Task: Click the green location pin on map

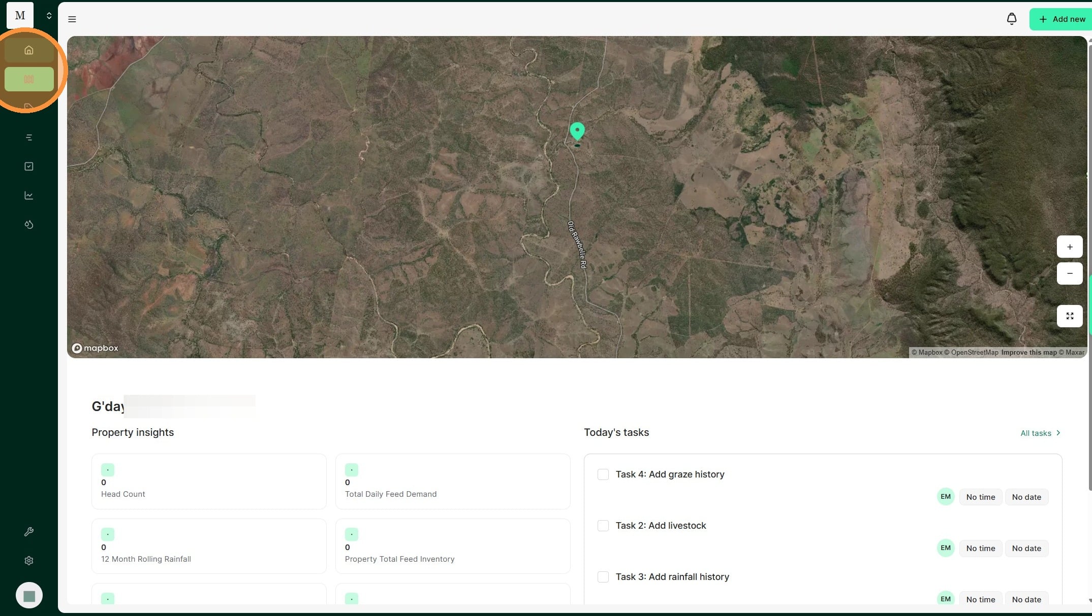Action: [577, 131]
